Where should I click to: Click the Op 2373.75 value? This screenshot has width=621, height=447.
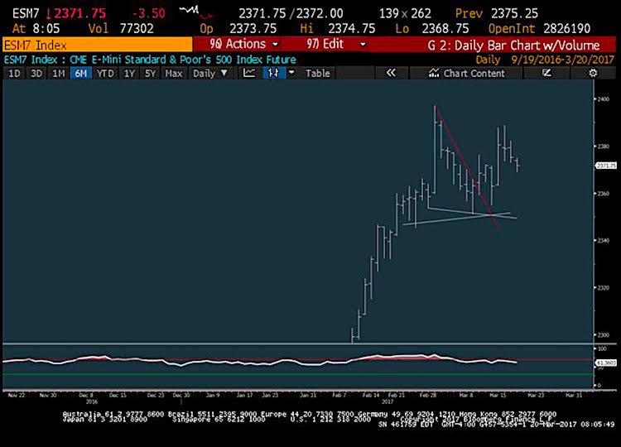253,28
